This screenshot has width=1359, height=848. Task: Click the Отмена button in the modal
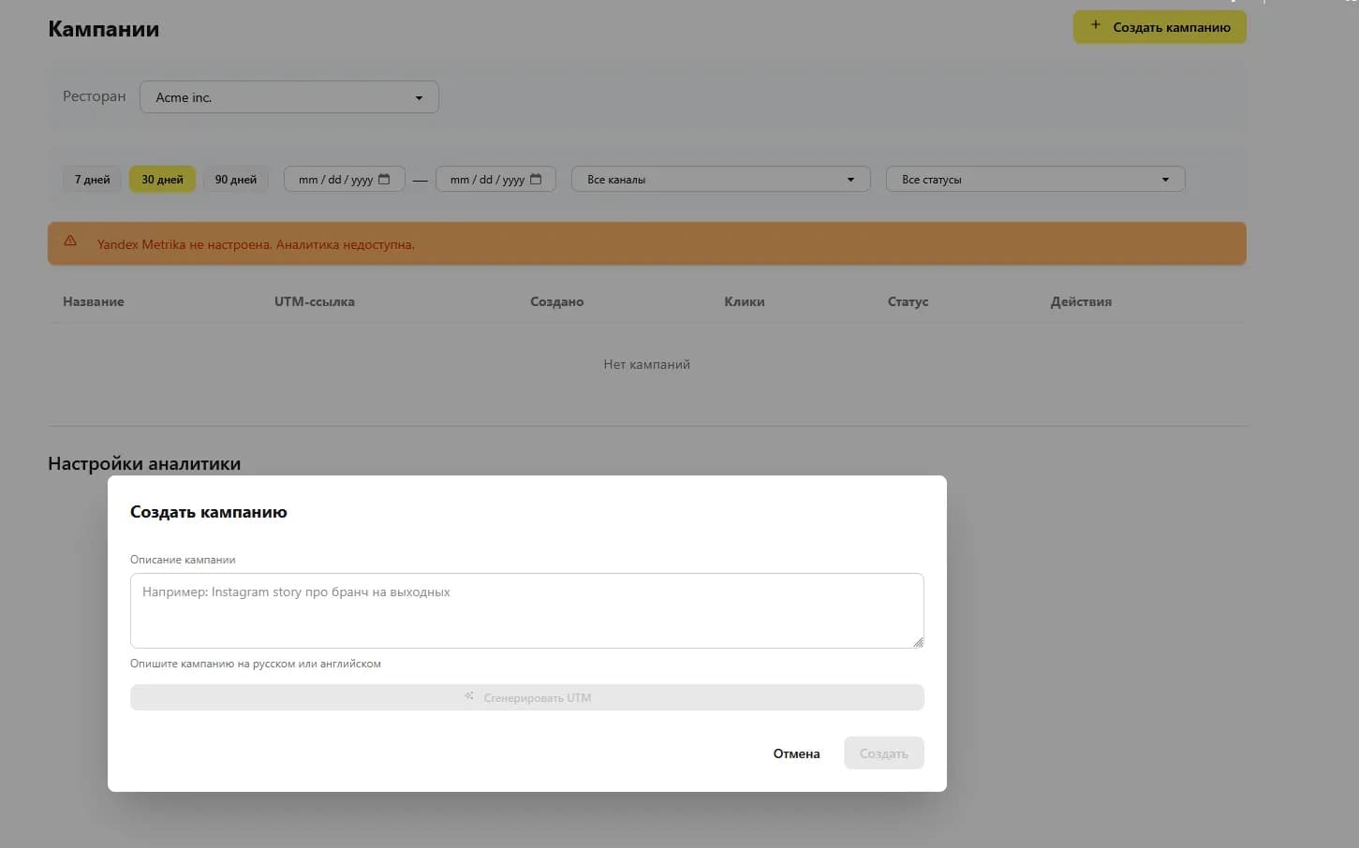[795, 753]
